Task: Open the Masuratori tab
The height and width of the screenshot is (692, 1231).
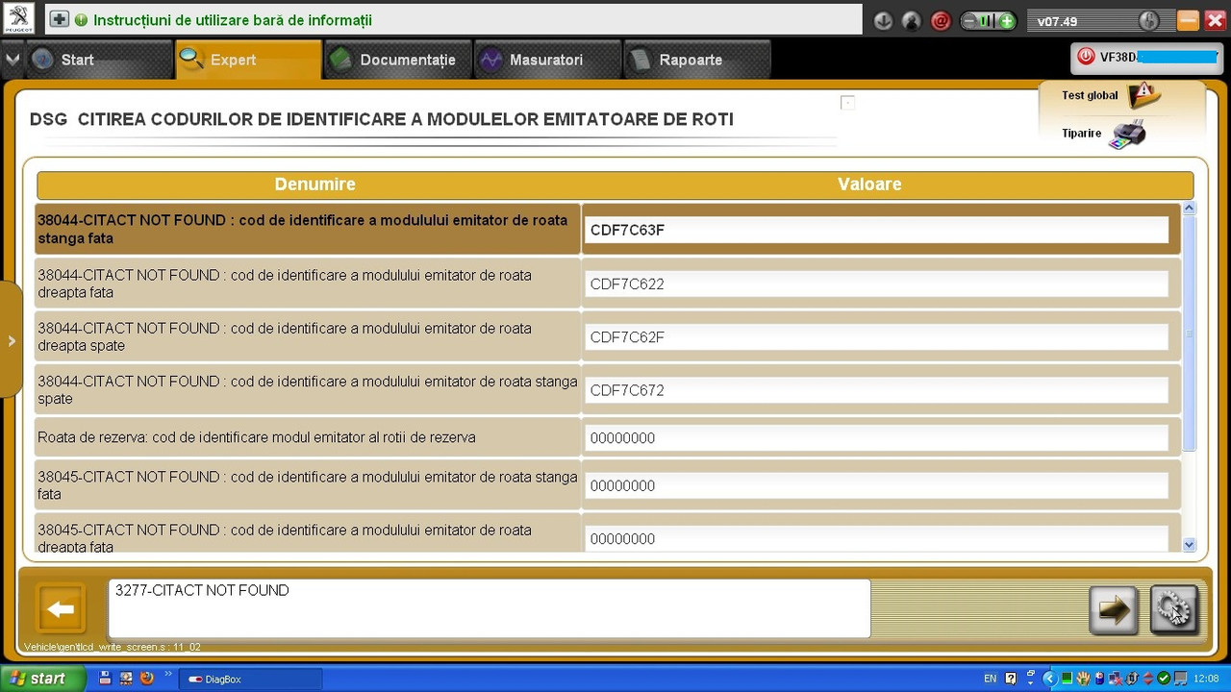Action: [x=546, y=60]
